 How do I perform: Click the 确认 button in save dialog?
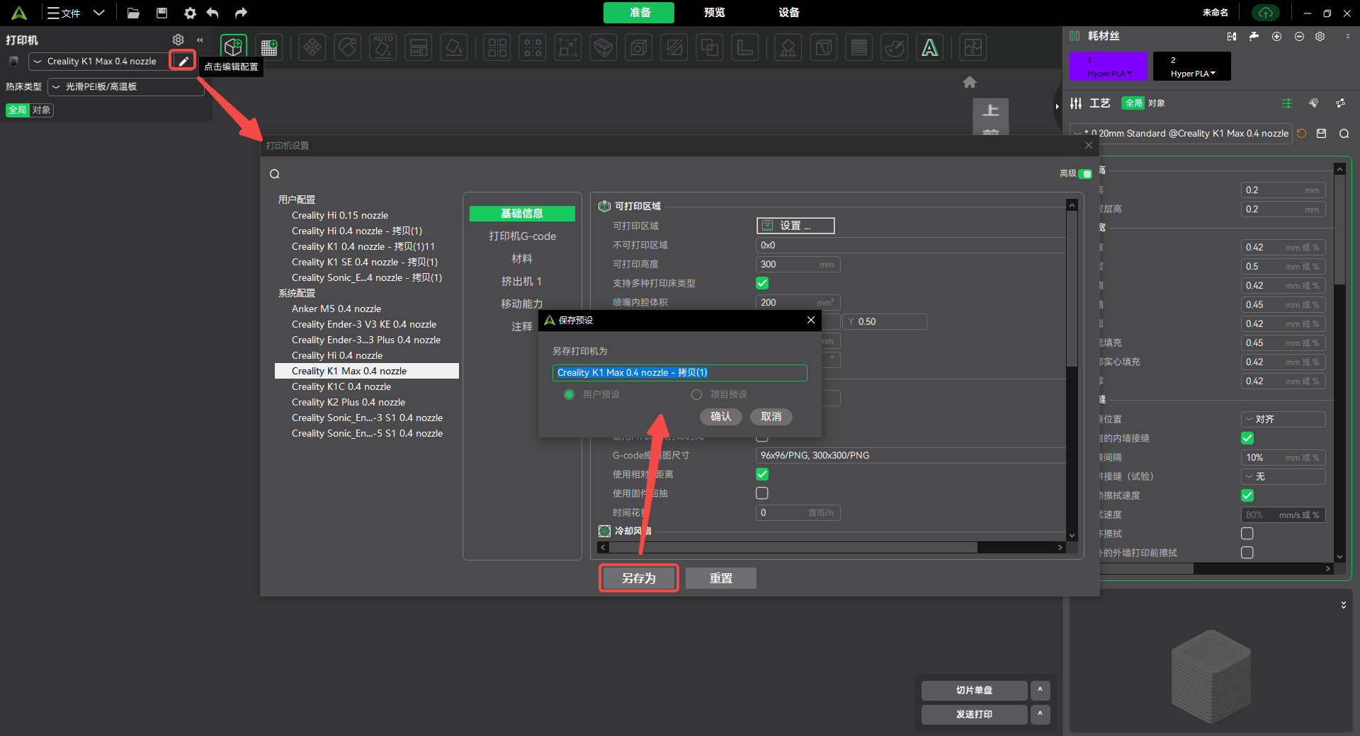click(x=720, y=417)
